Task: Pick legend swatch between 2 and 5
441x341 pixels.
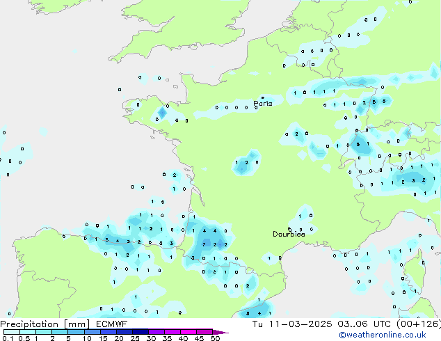Action: click(x=60, y=332)
